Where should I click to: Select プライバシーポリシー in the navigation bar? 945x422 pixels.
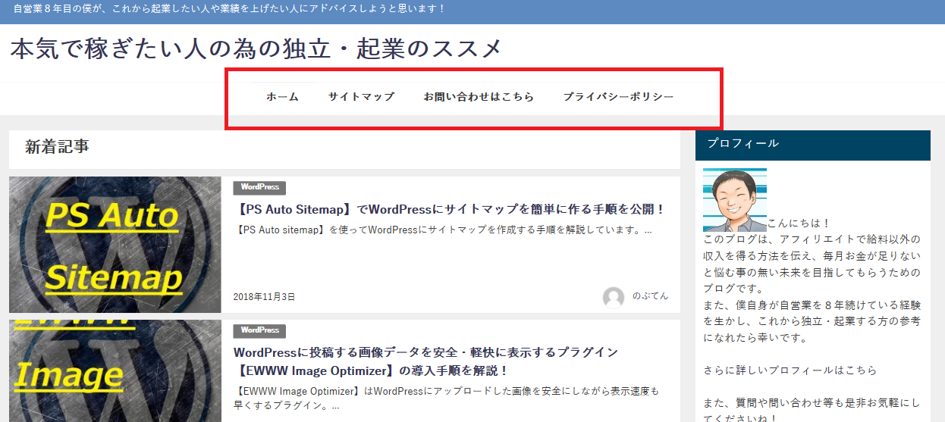point(618,97)
